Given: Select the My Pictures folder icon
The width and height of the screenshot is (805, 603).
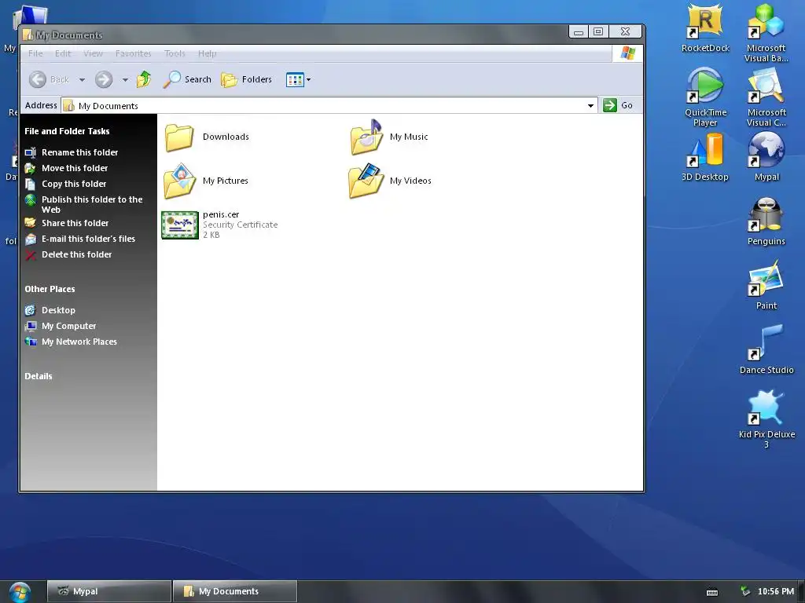Looking at the screenshot, I should point(180,181).
